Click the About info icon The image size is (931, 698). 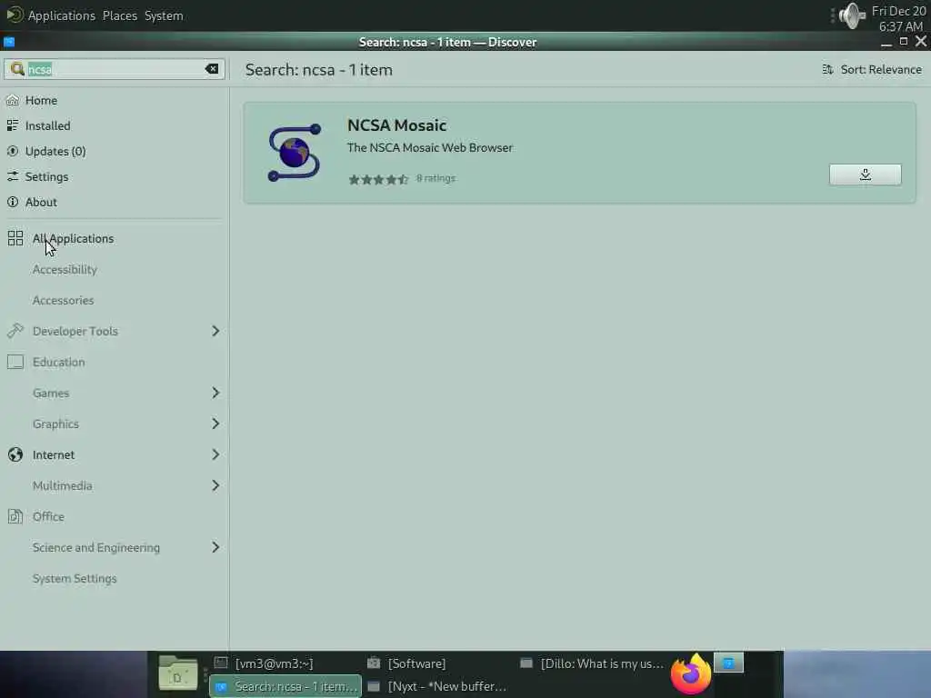13,202
